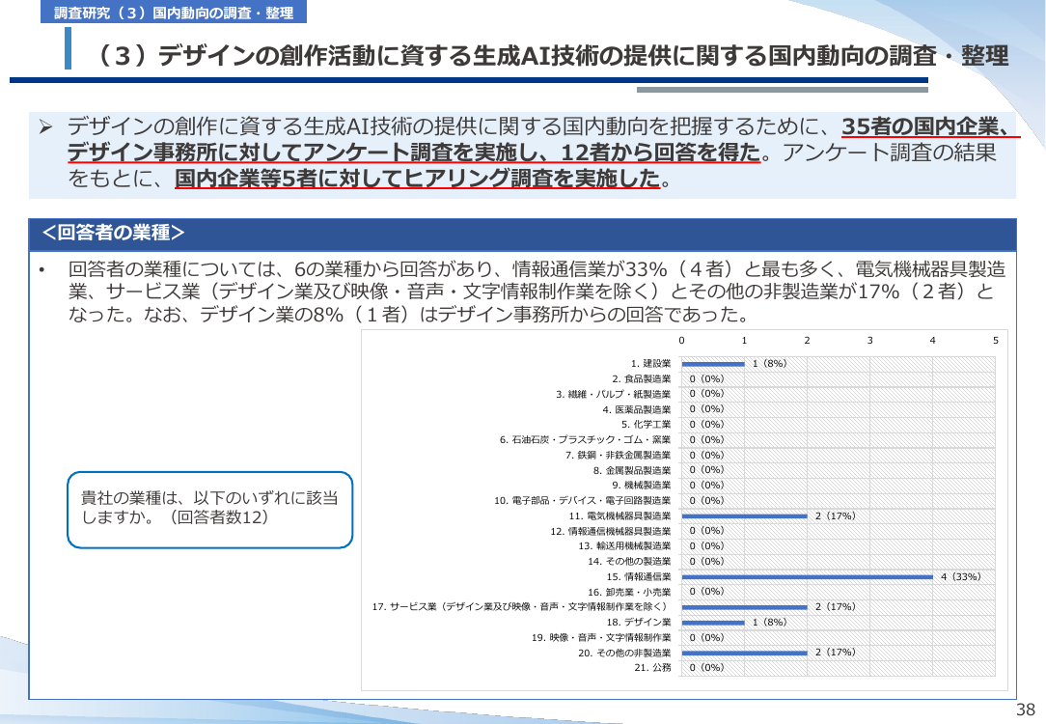Click the label '6. 石油石炭・プラスチック・ゴム・窯業'
Screen dimensions: 1046x724
[x=586, y=440]
